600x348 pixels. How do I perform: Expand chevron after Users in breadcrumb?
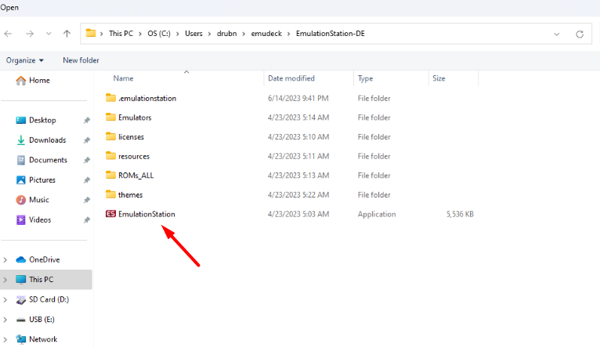[x=210, y=34]
